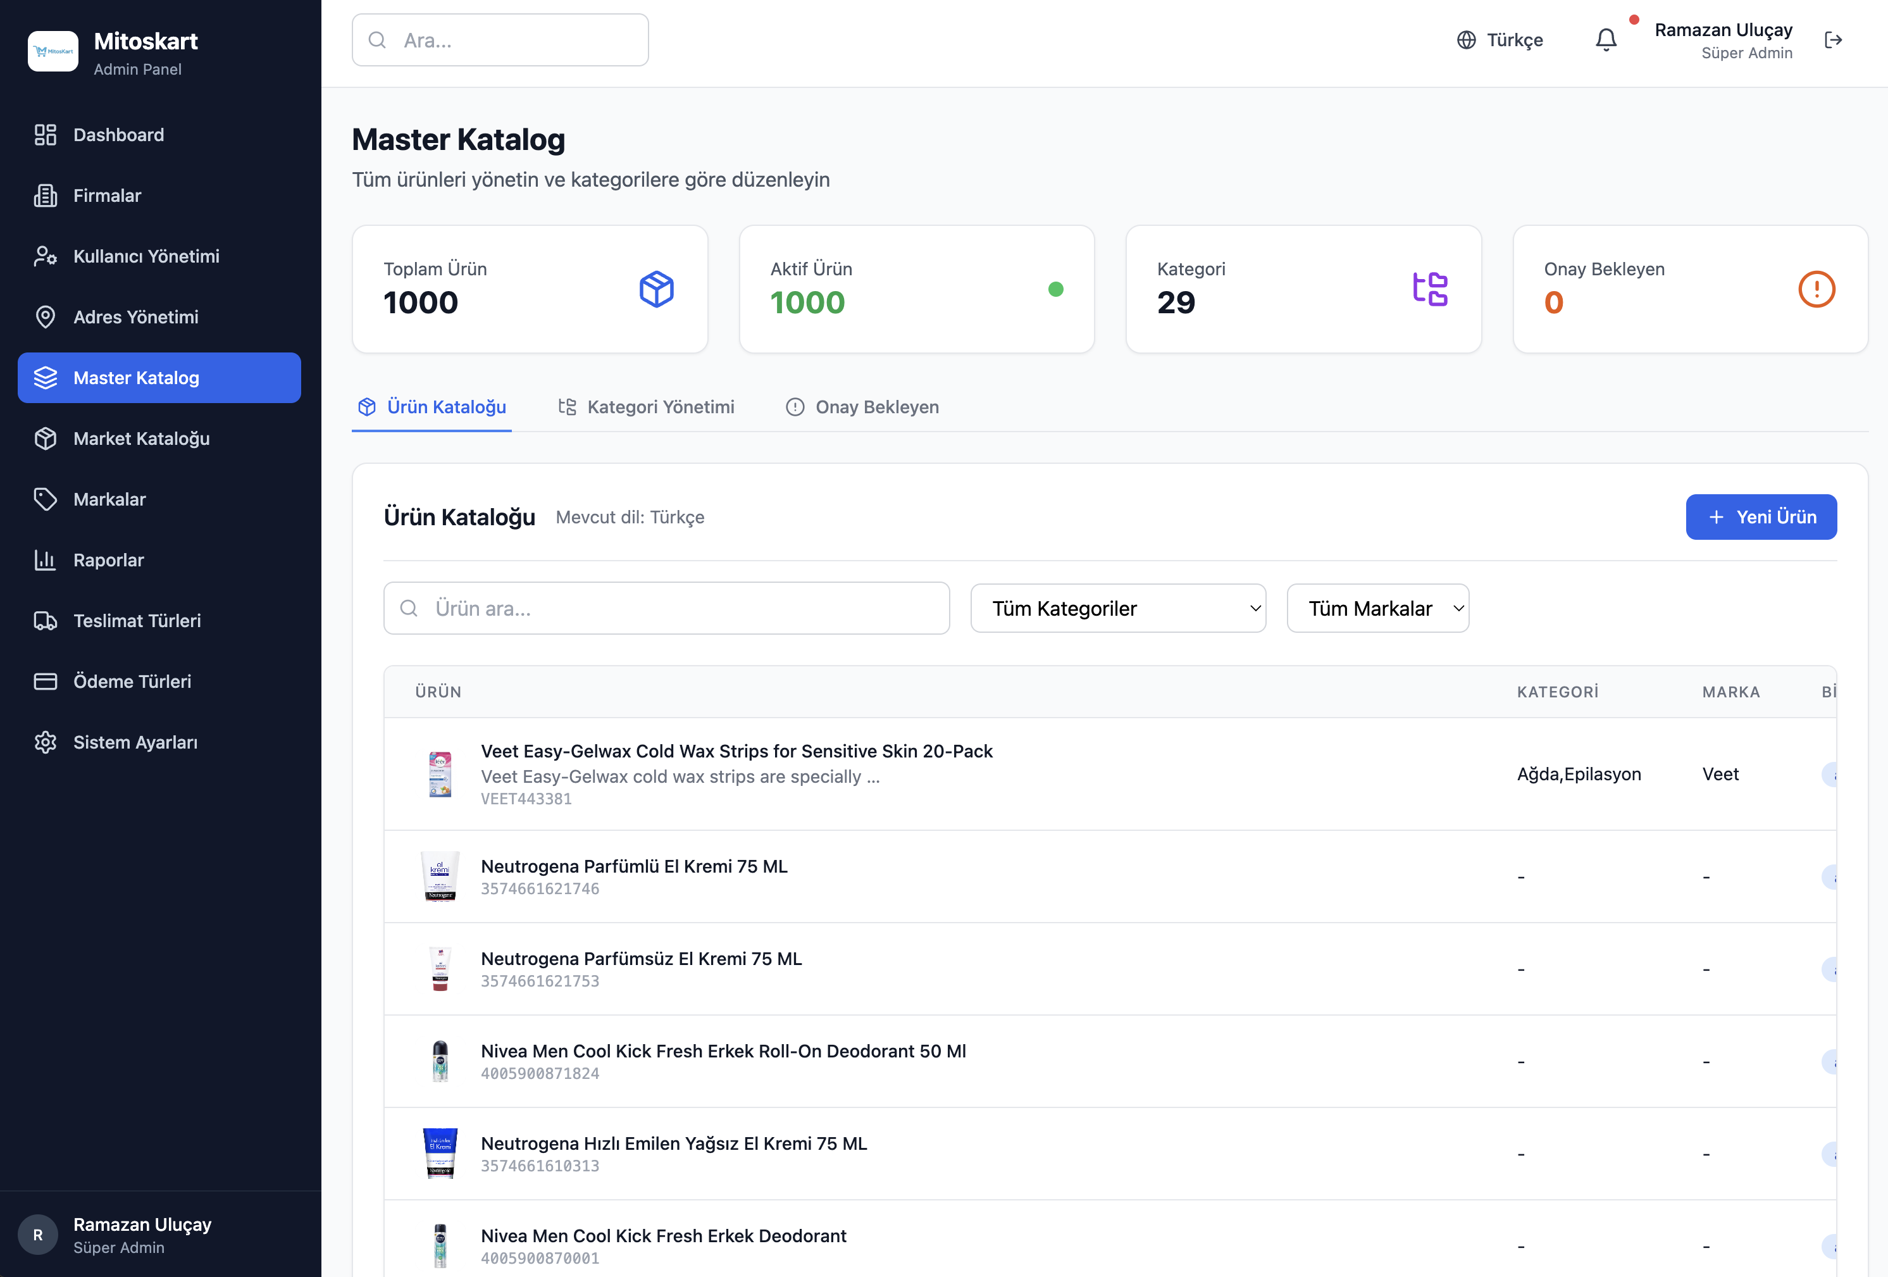The image size is (1888, 1277).
Task: Click the orange warning icon in Onay Bekleyen card
Action: click(1816, 289)
